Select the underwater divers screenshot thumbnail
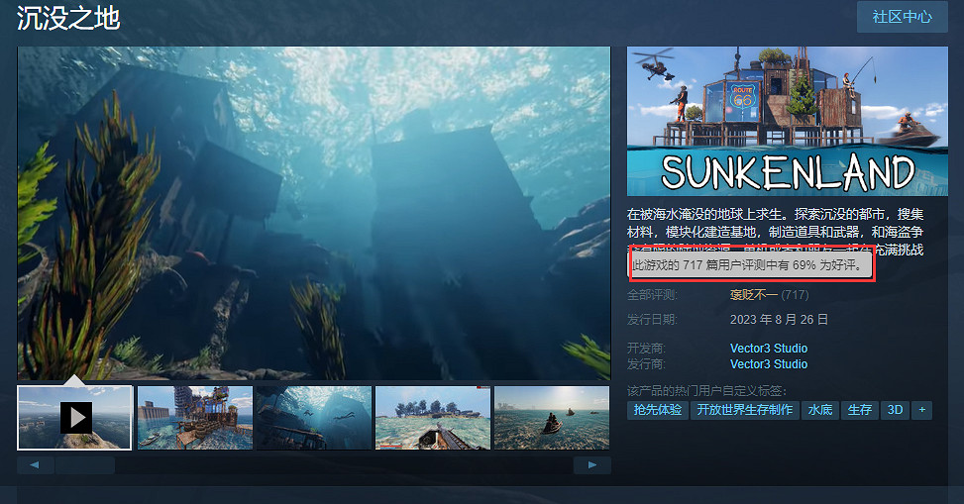This screenshot has height=504, width=964. pyautogui.click(x=313, y=417)
